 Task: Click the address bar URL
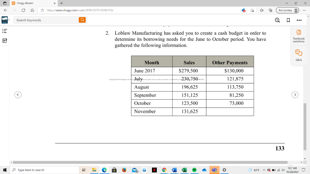click(80, 10)
